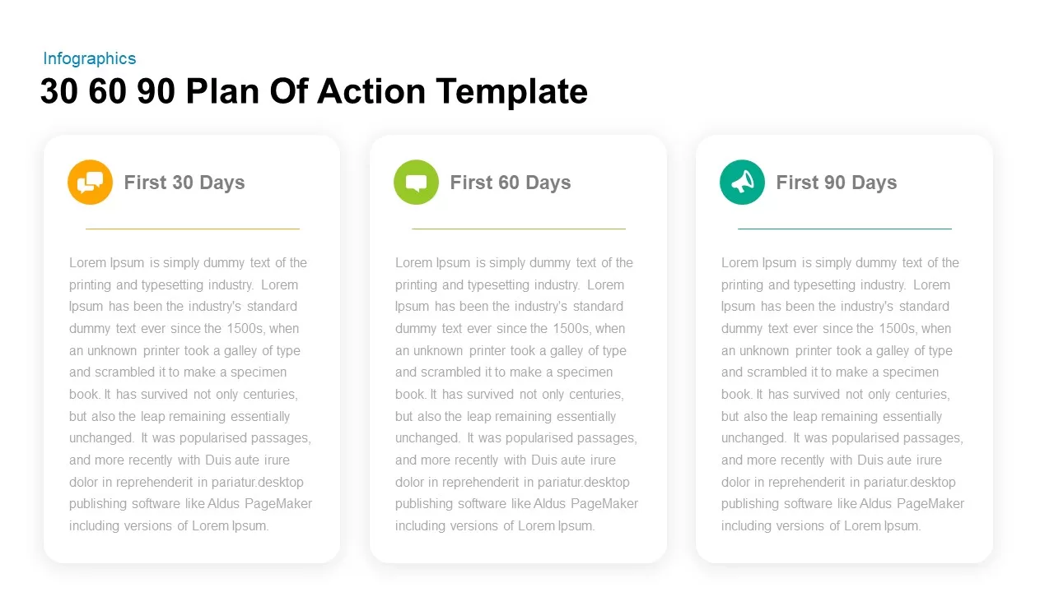Click the Lorem Ipsum paragraph in the 90 Days card
Screen dimensions: 1054x592
tap(842, 372)
